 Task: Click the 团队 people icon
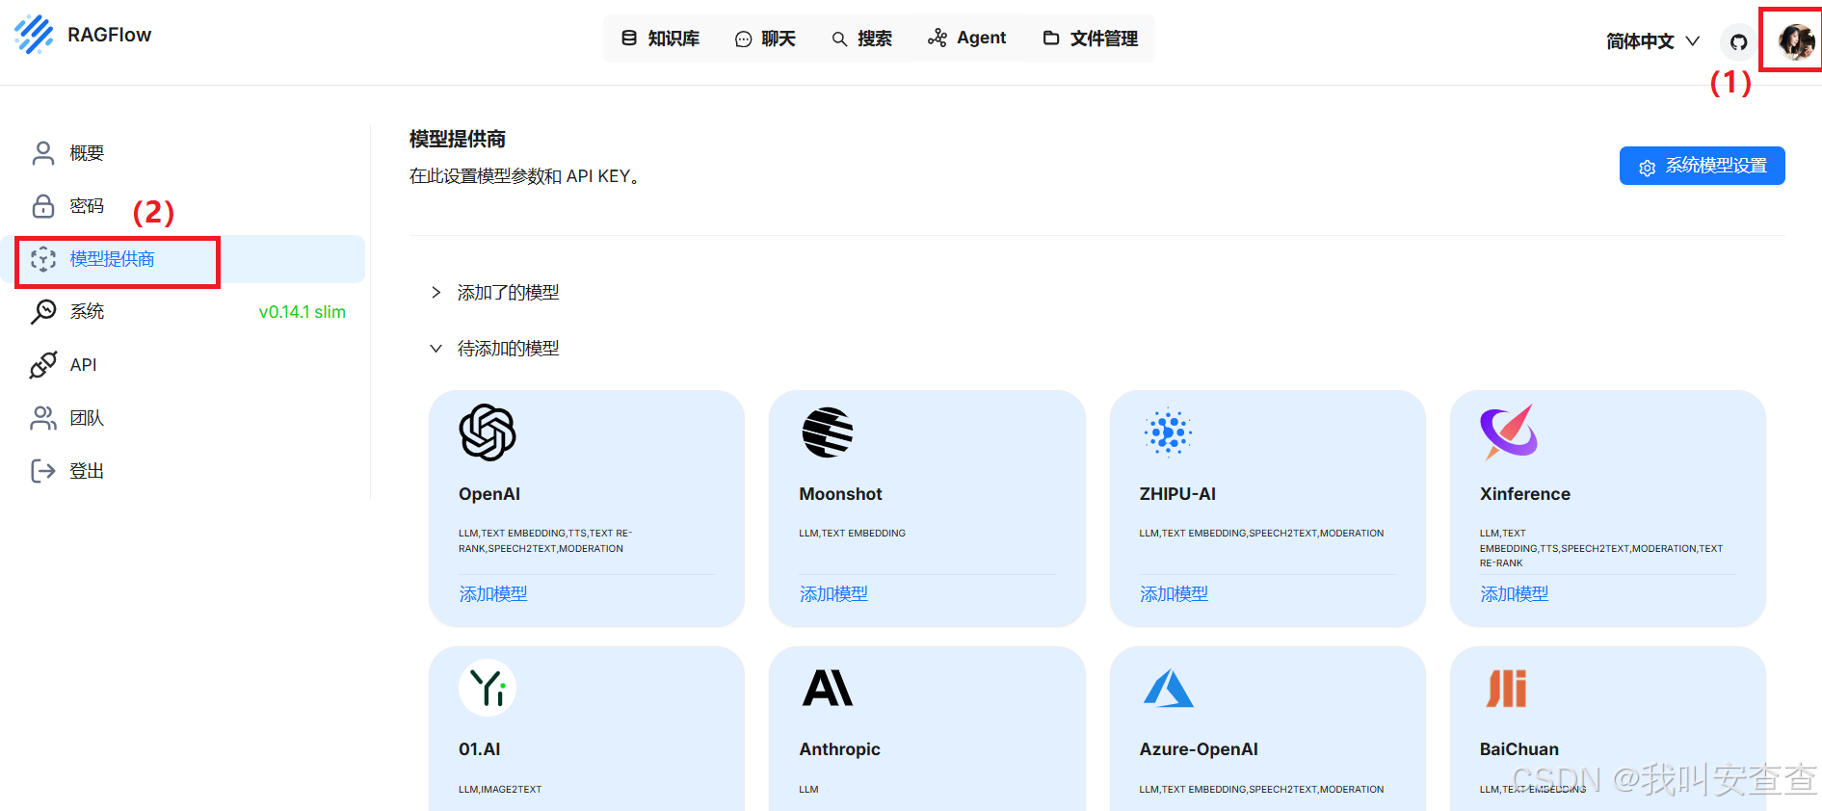[x=43, y=418]
